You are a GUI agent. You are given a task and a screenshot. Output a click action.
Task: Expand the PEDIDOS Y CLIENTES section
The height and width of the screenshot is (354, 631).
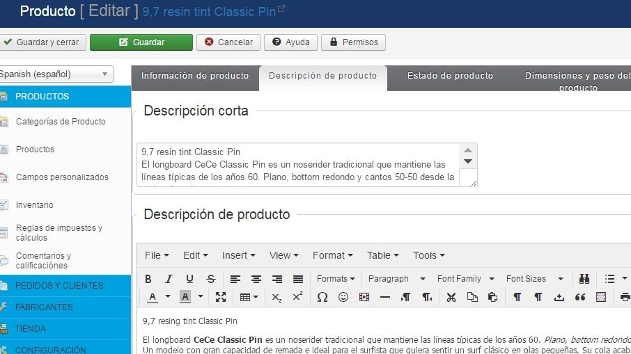pos(65,286)
